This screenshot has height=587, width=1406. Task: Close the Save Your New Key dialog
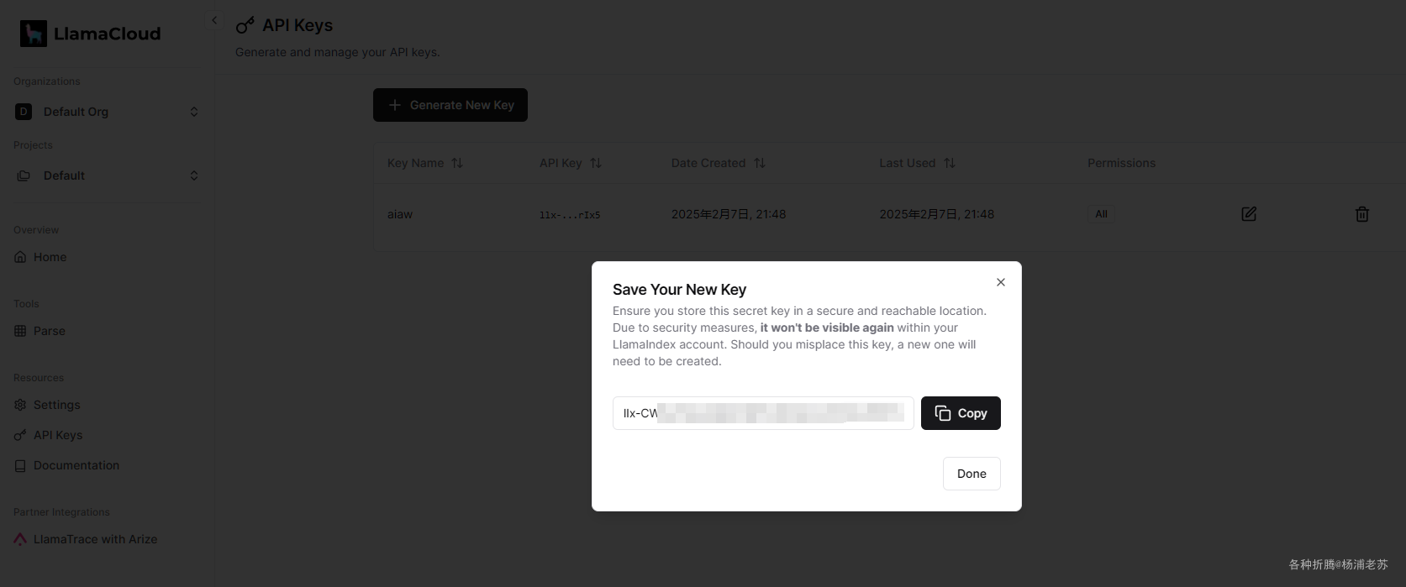click(1001, 282)
